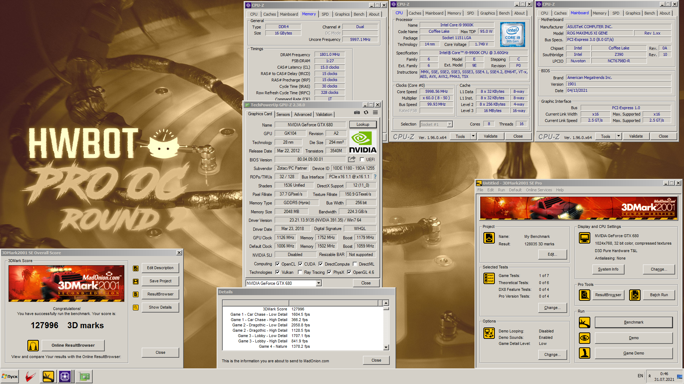Click Batch Run icon in Pro Tools
This screenshot has height=384, width=684.
pyautogui.click(x=635, y=295)
